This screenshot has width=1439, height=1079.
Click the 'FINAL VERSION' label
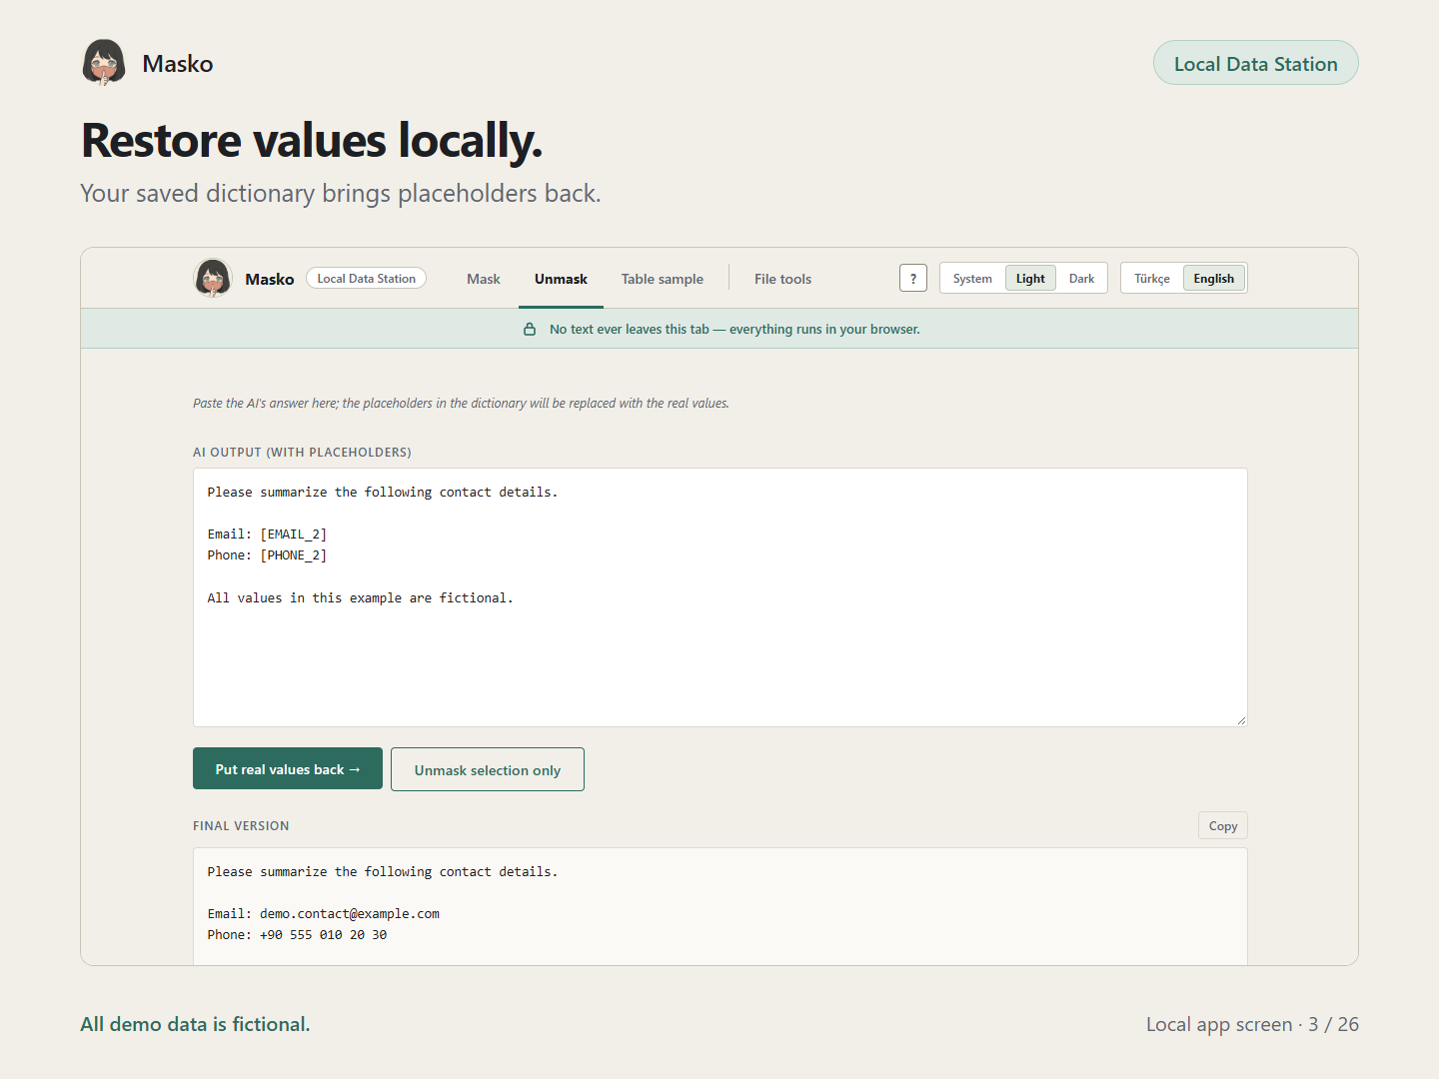pyautogui.click(x=241, y=826)
